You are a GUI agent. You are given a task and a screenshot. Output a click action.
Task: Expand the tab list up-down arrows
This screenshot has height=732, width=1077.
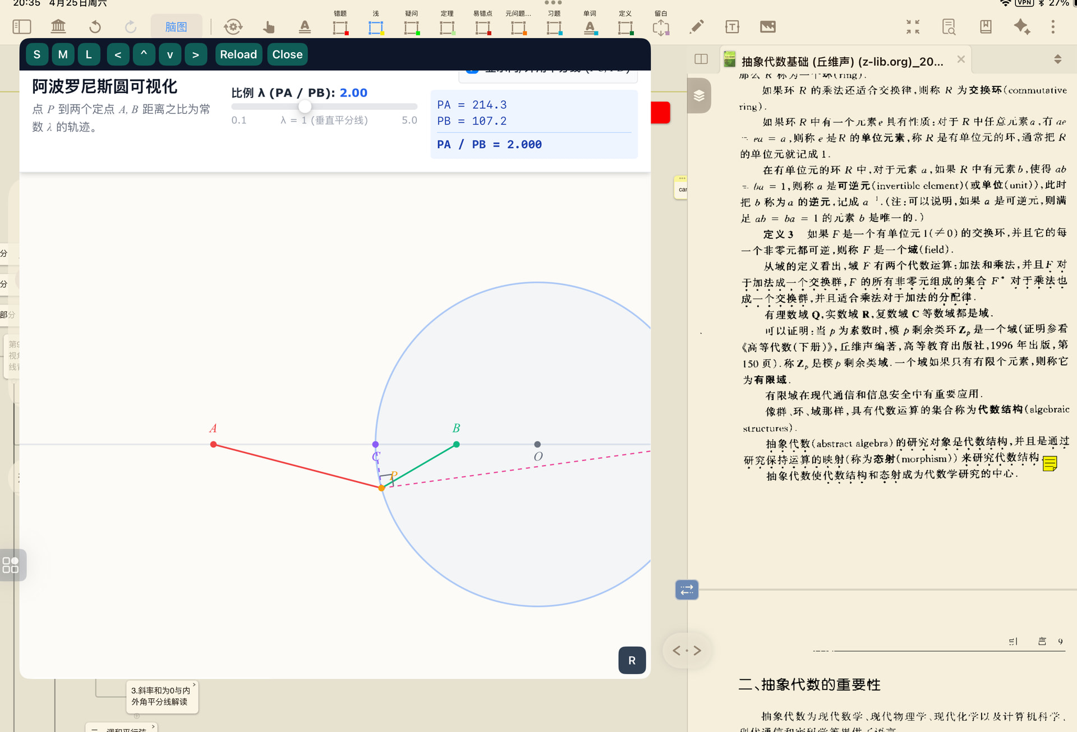(1057, 59)
